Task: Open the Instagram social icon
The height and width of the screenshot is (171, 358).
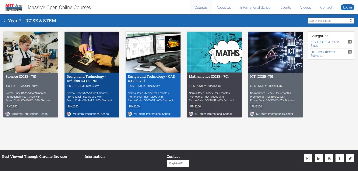Action: pos(308,158)
